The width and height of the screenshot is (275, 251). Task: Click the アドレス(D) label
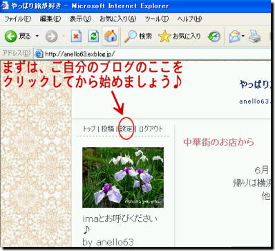16,53
